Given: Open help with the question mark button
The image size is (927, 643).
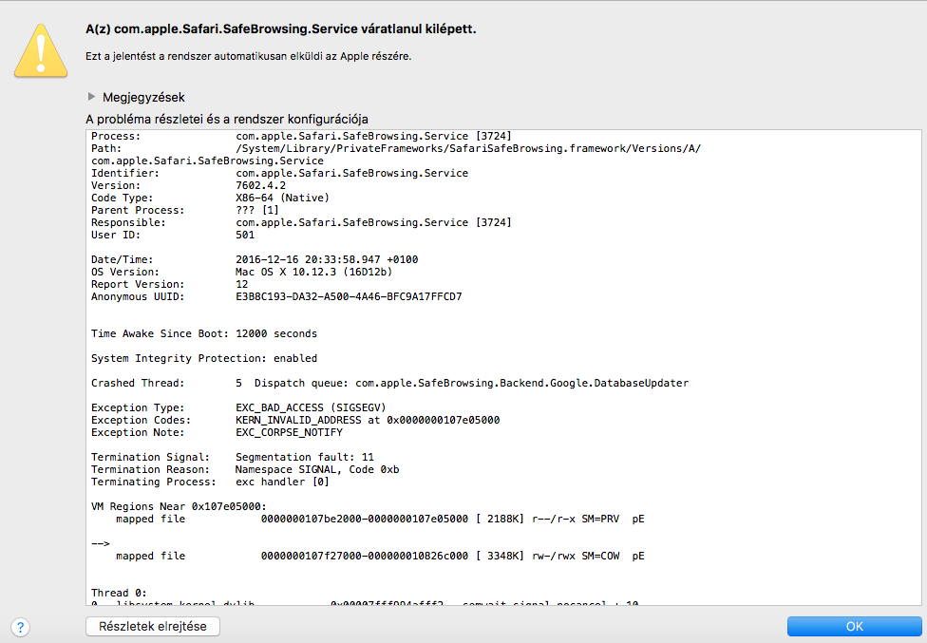Looking at the screenshot, I should pyautogui.click(x=20, y=627).
